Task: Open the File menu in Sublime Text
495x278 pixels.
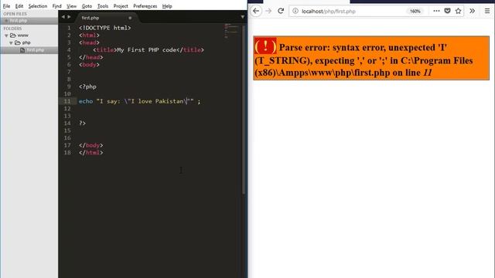Action: click(x=6, y=6)
